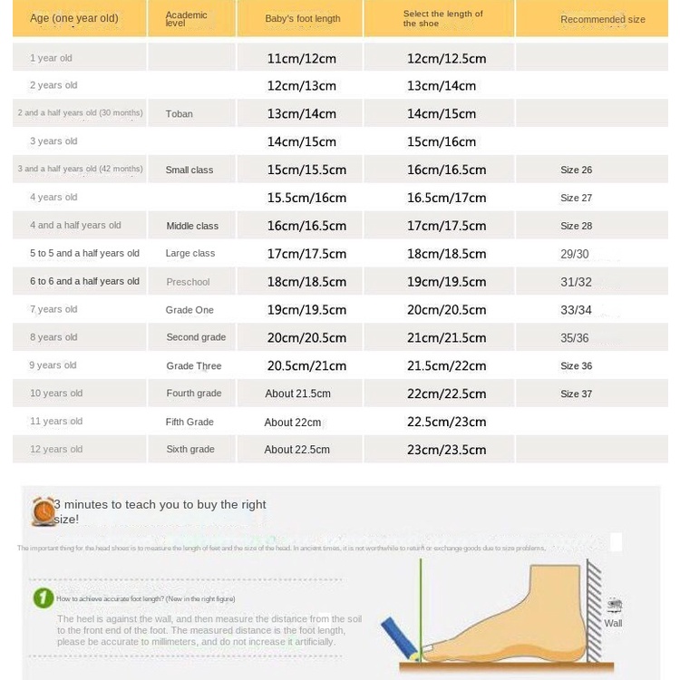Select the "Baby's foot length" column header
The width and height of the screenshot is (680, 680).
click(x=302, y=19)
